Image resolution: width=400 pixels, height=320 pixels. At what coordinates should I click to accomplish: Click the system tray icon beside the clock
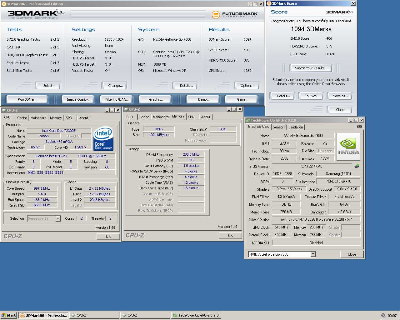pyautogui.click(x=383, y=315)
